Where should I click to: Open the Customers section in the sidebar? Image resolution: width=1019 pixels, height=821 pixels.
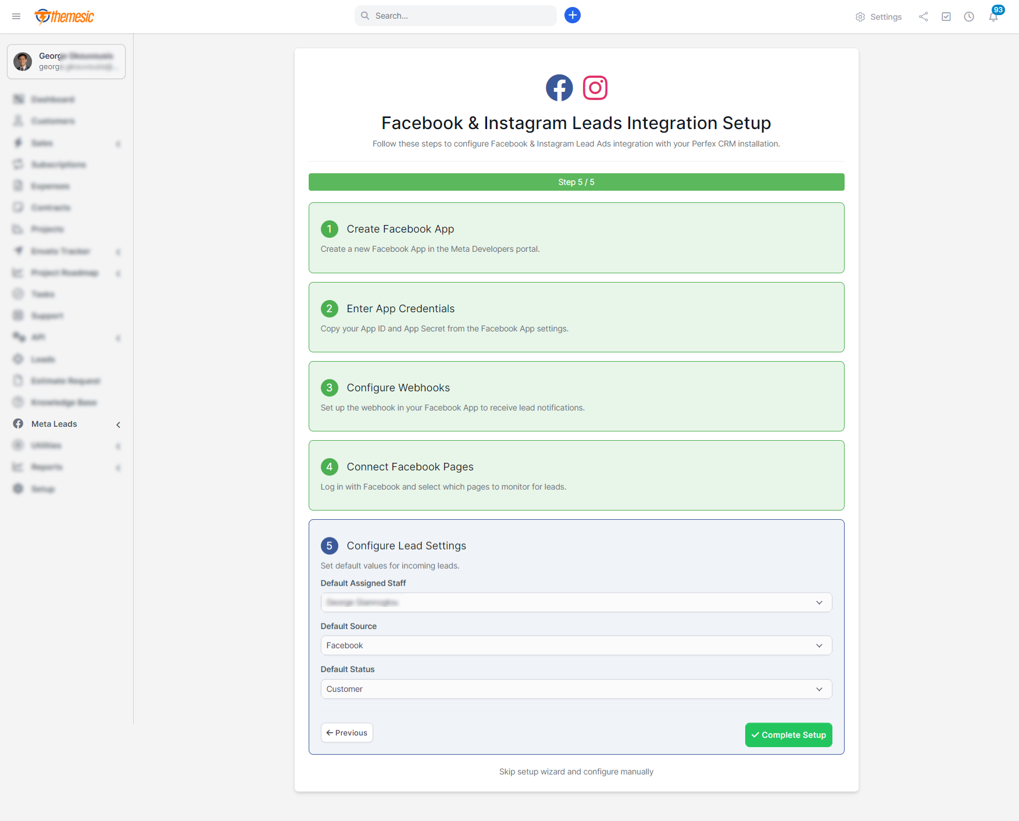(53, 121)
